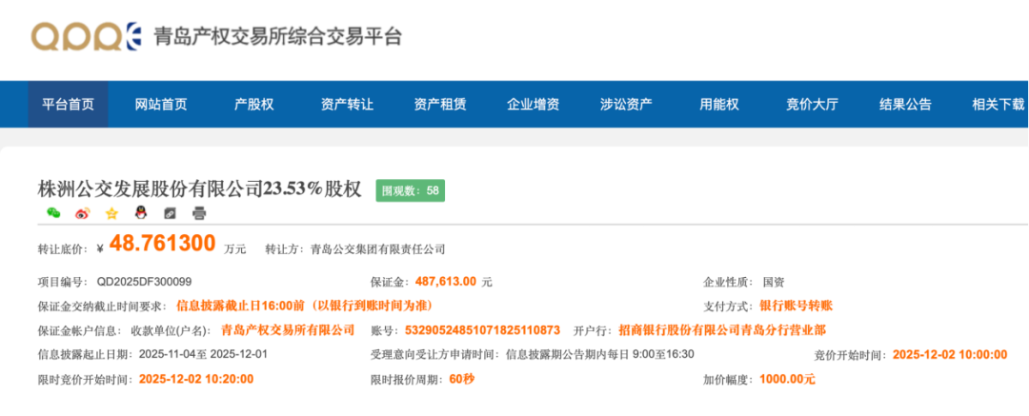Viewport: 1029px width, 416px height.
Task: Open 相关下载 menu item
Action: (999, 104)
